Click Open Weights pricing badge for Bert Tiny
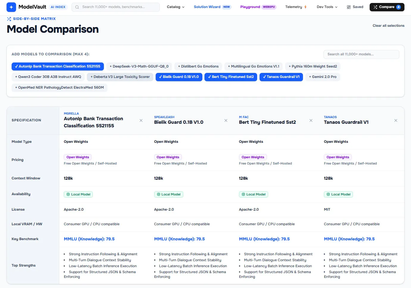The image size is (411, 288). 253,157
